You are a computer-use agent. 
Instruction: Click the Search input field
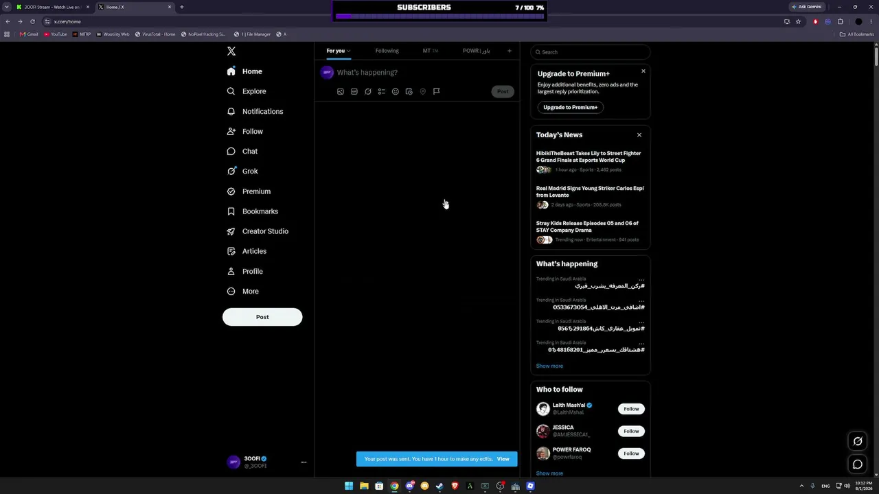click(x=591, y=52)
